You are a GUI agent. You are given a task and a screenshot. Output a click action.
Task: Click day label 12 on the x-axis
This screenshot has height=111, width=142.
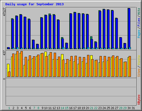(54, 108)
